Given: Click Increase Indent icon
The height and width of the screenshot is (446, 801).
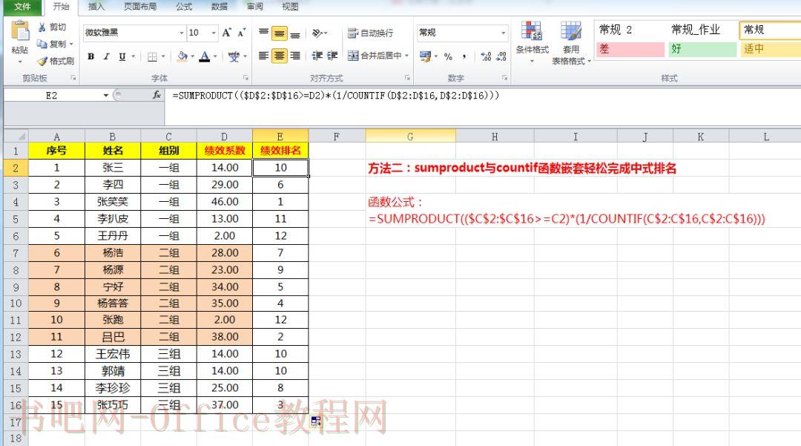Looking at the screenshot, I should click(332, 56).
